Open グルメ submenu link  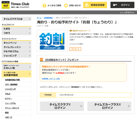coord(8,94)
